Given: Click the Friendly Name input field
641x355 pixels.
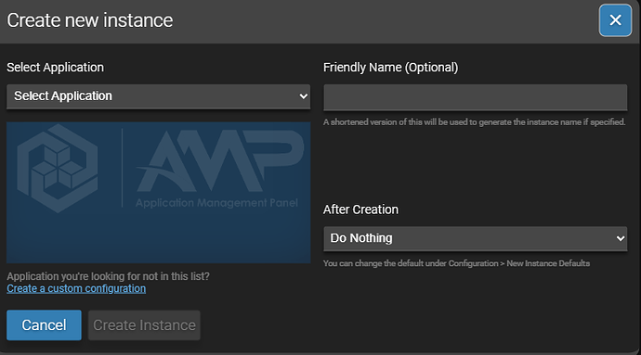Looking at the screenshot, I should (x=475, y=97).
